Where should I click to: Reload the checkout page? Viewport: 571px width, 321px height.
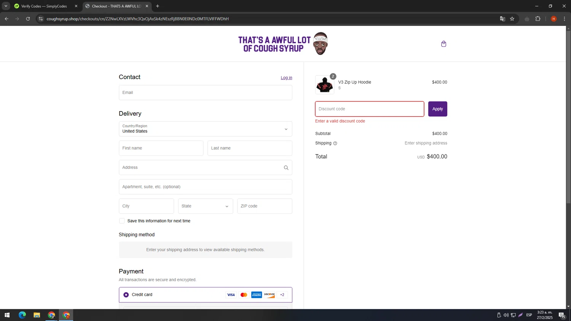pyautogui.click(x=28, y=19)
